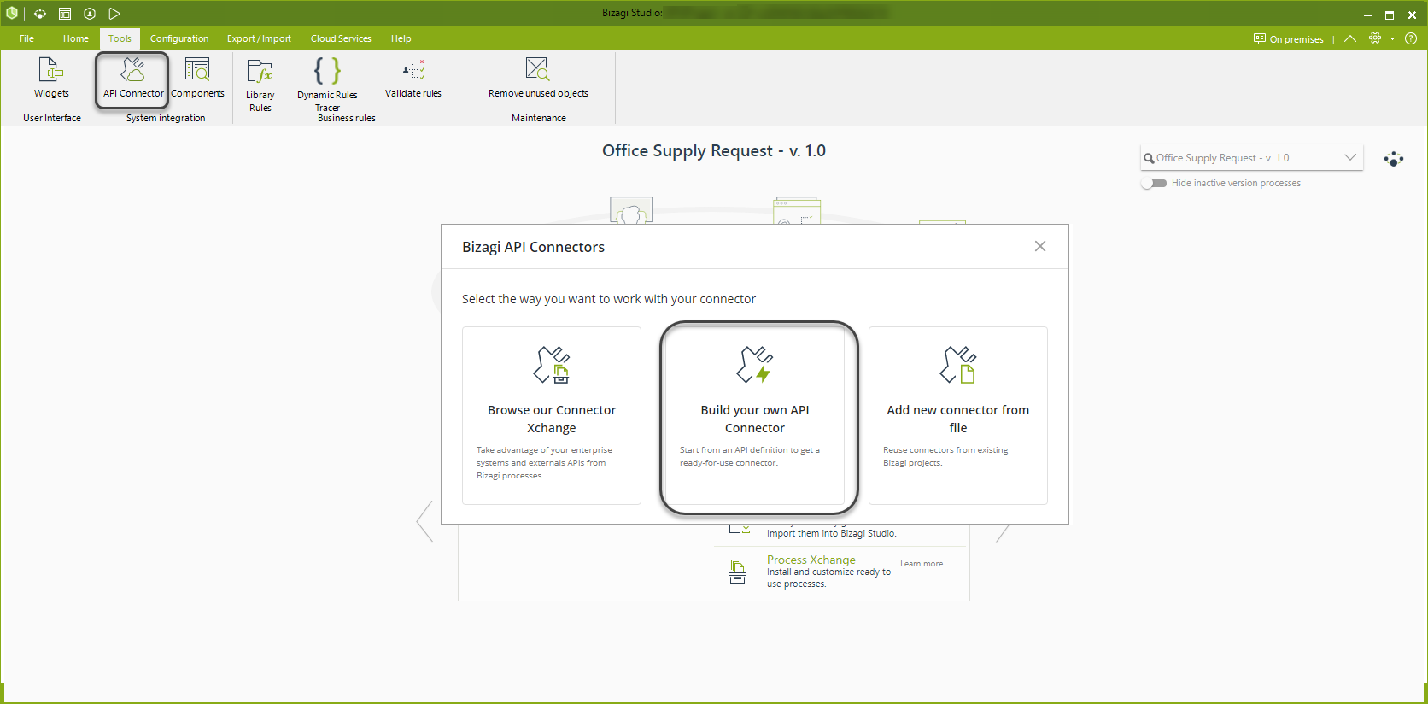Click the Bizagi dots icon beside search
1428x704 pixels.
(x=1394, y=159)
